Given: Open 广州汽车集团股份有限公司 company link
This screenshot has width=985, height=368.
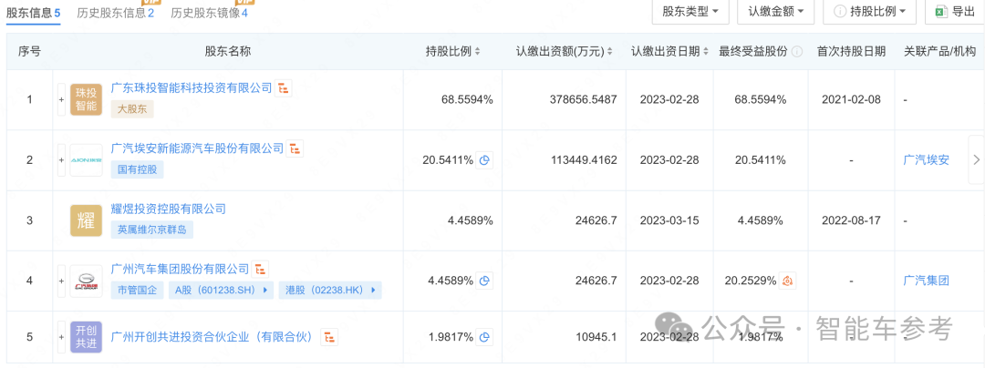Looking at the screenshot, I should tap(180, 269).
